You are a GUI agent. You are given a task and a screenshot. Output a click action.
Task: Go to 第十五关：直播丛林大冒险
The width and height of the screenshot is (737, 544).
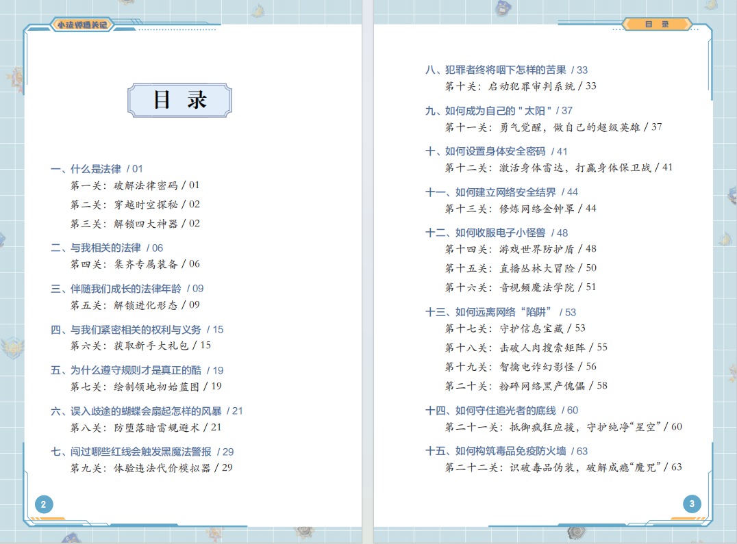coord(521,268)
